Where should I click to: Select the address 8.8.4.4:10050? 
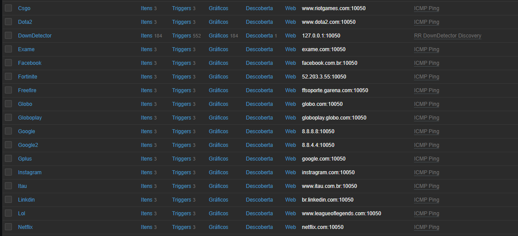pos(318,145)
